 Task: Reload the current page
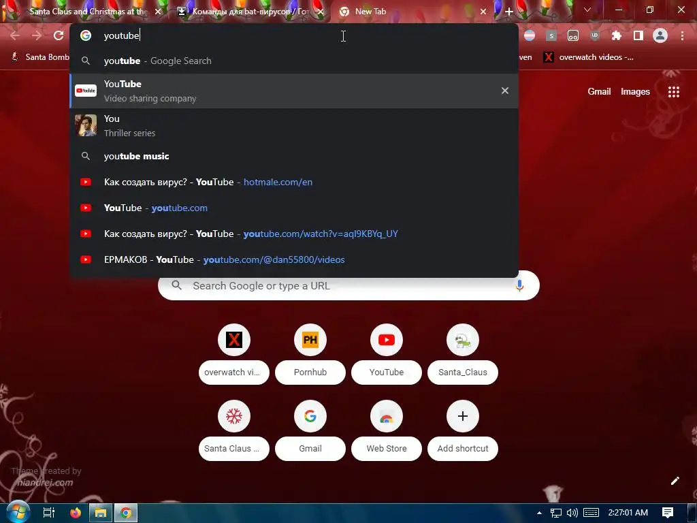click(x=59, y=35)
